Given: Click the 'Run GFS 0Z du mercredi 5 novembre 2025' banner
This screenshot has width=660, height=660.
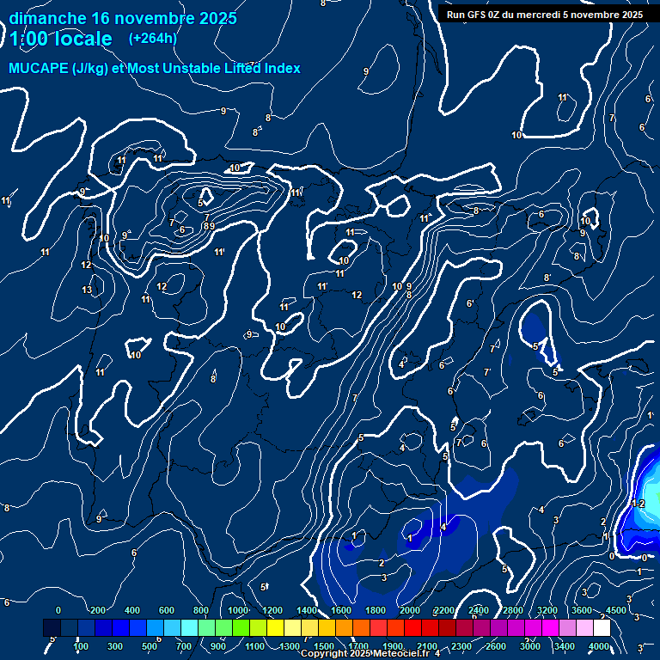Looking at the screenshot, I should point(545,15).
